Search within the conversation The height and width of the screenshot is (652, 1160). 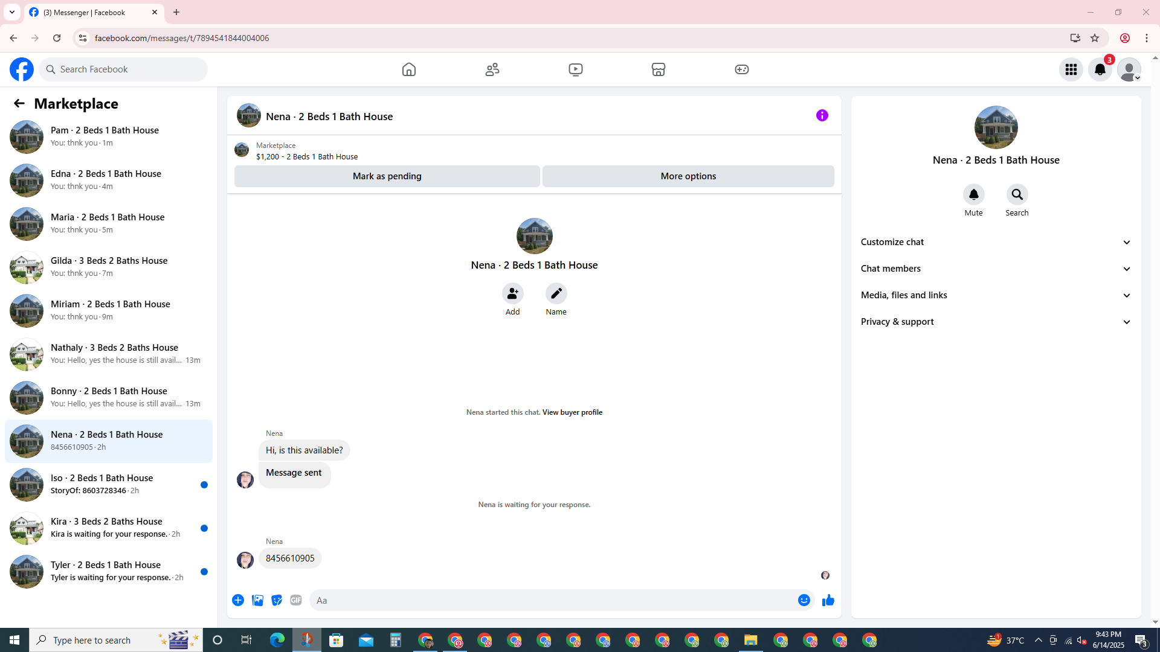1017,195
